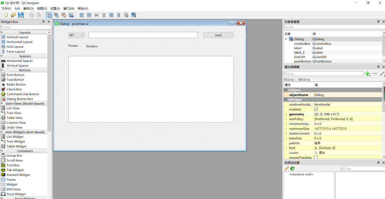Click the Save file toolbar icon
Image resolution: width=385 pixels, height=199 pixels.
click(x=21, y=15)
